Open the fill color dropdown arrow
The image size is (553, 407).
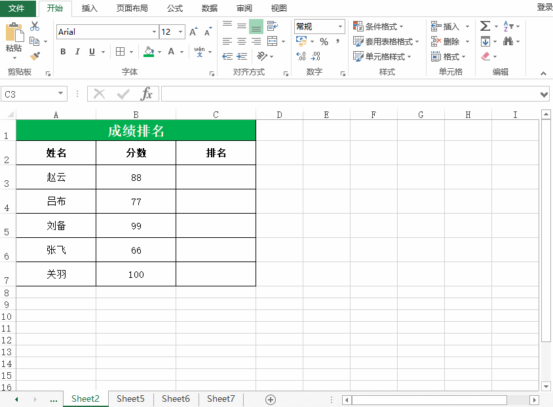point(158,51)
